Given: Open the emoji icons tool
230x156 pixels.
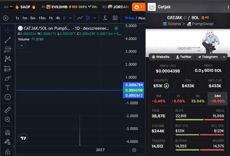Looking at the screenshot, I should pyautogui.click(x=8, y=97).
